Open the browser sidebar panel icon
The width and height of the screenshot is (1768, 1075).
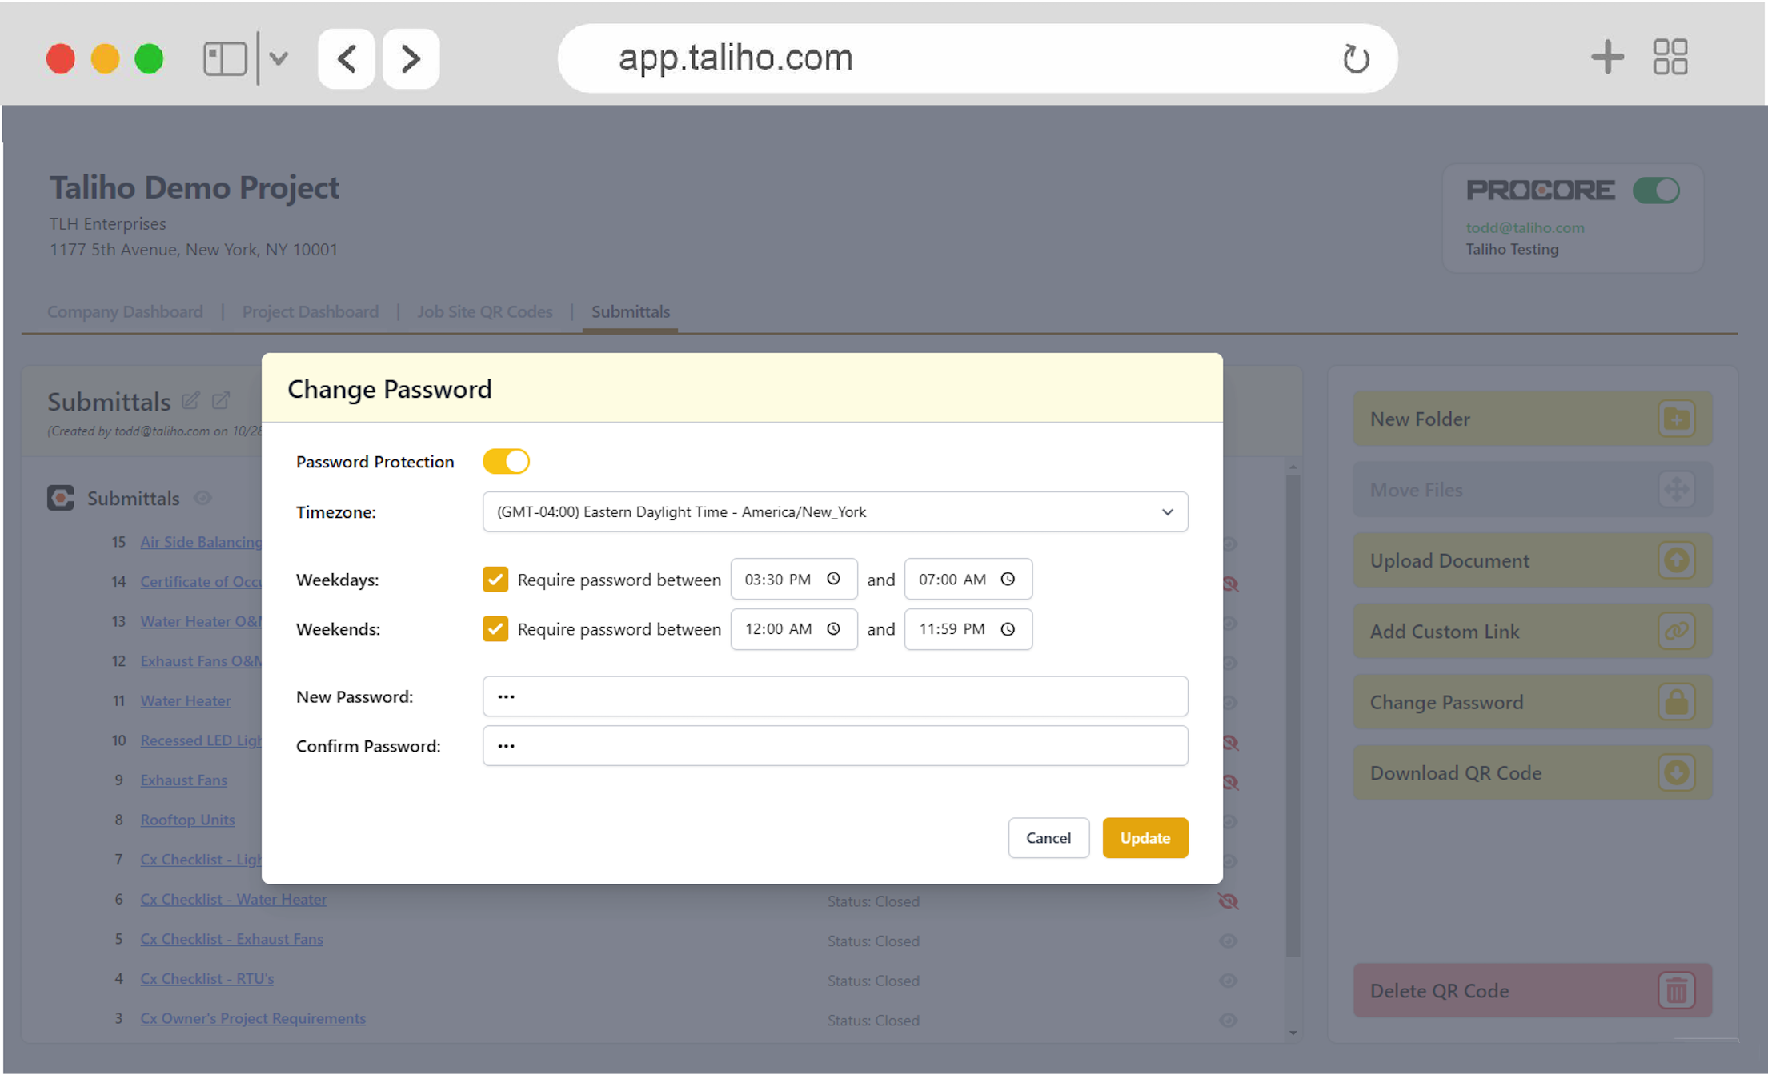(225, 58)
